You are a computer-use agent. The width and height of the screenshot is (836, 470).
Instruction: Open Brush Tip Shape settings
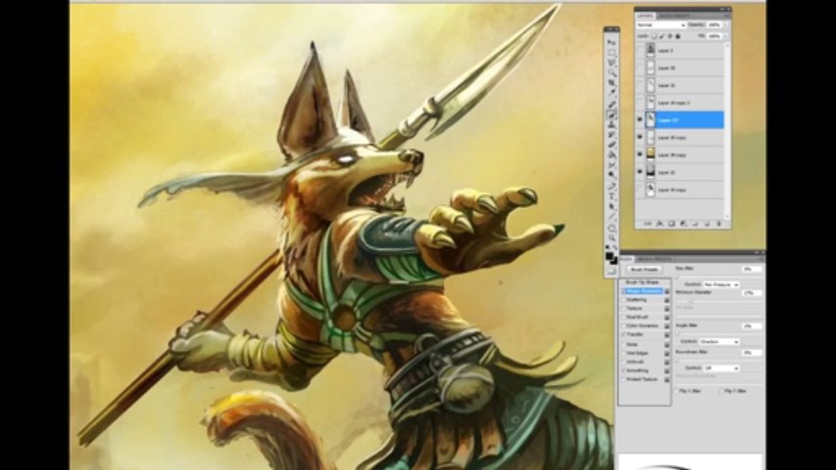click(x=642, y=282)
